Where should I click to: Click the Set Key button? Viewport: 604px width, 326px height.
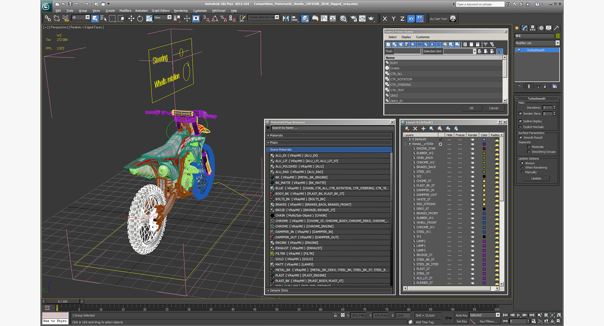[x=461, y=321]
